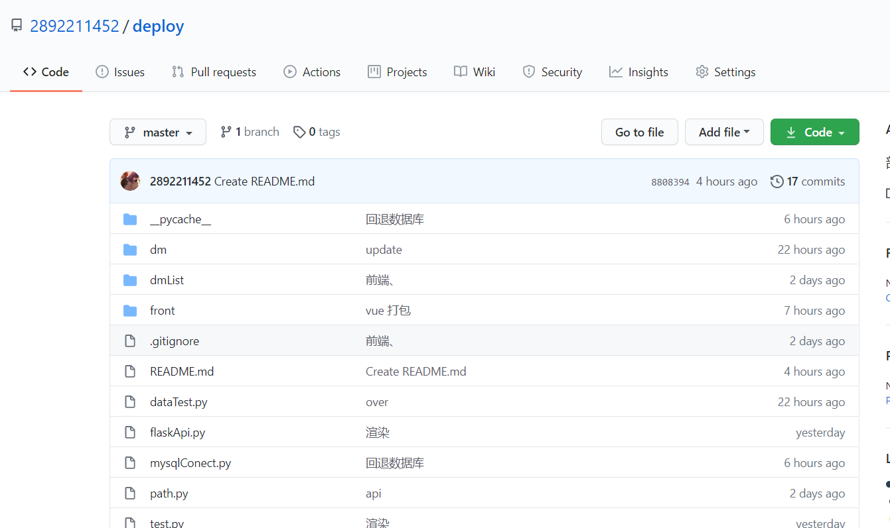Open the repository Settings tab
The height and width of the screenshot is (528, 890).
[x=725, y=72]
